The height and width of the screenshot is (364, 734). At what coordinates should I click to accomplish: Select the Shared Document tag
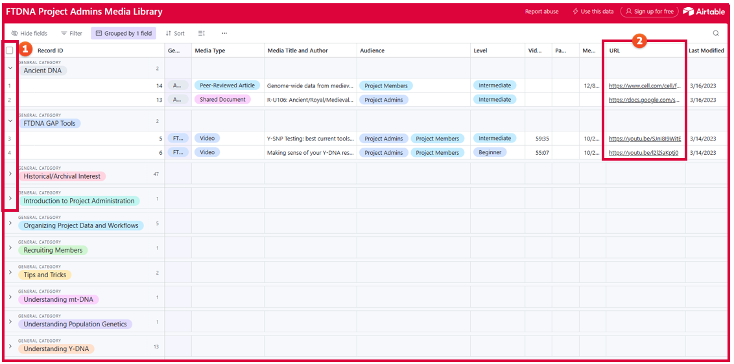pos(222,99)
